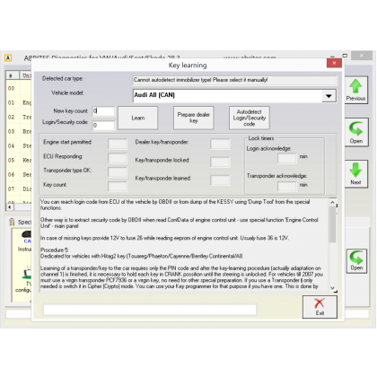Viewport: 377px width, 377px height.
Task: Click the Key/transponder learned indicator box
Action: pos(220,180)
